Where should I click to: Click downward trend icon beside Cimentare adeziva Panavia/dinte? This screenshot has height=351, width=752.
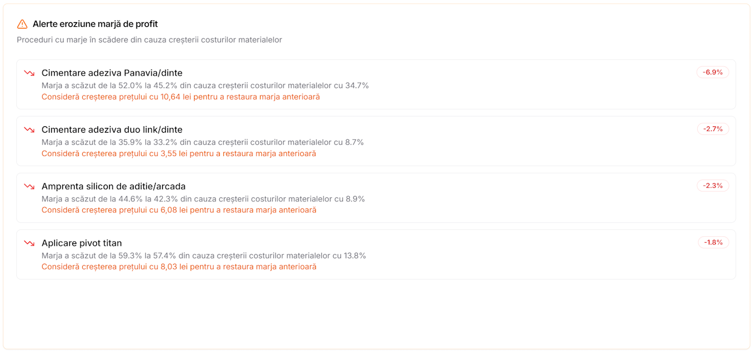[x=29, y=73]
